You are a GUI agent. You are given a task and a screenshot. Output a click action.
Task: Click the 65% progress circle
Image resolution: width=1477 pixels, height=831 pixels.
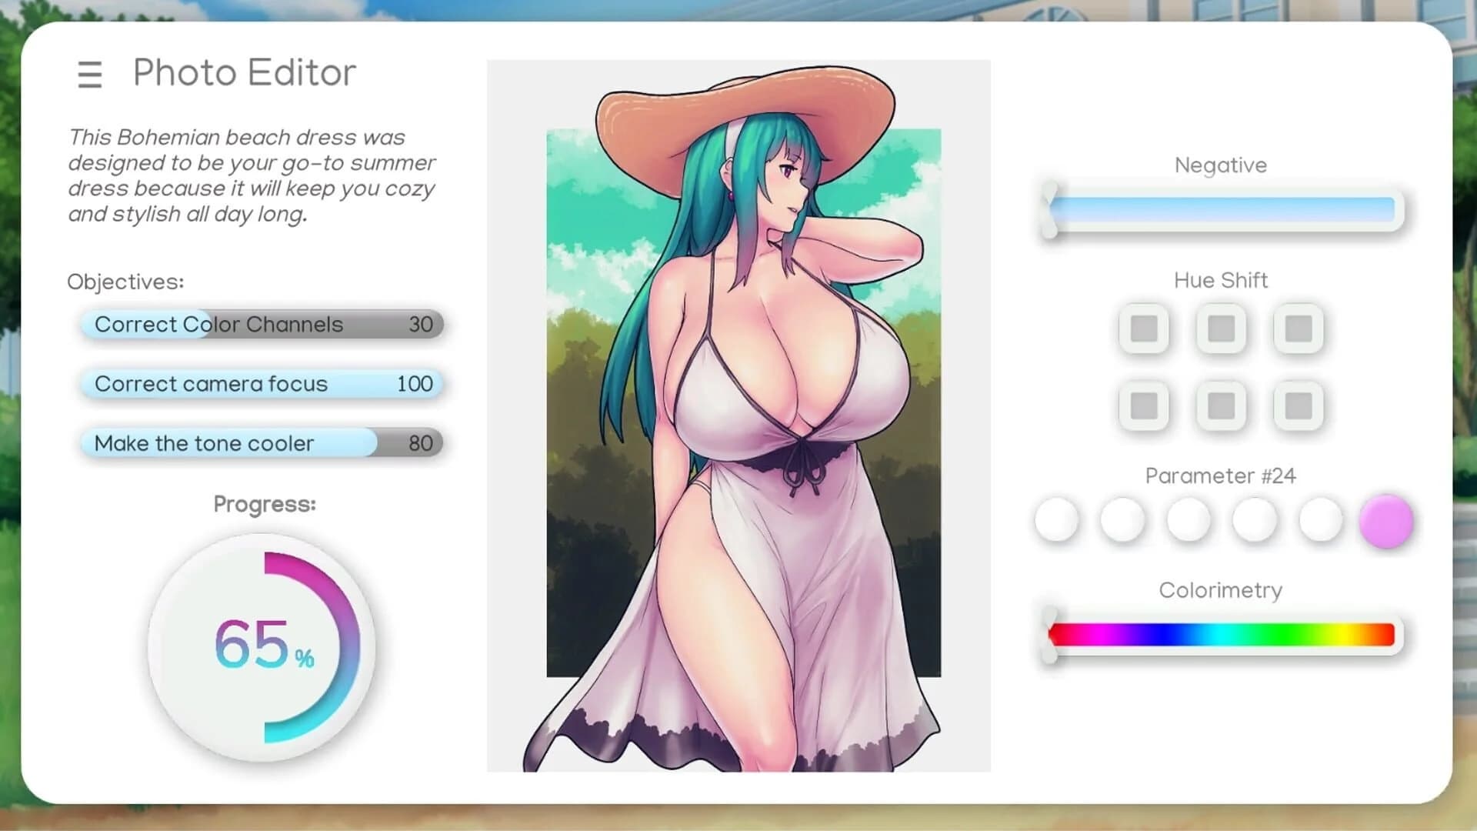click(262, 646)
